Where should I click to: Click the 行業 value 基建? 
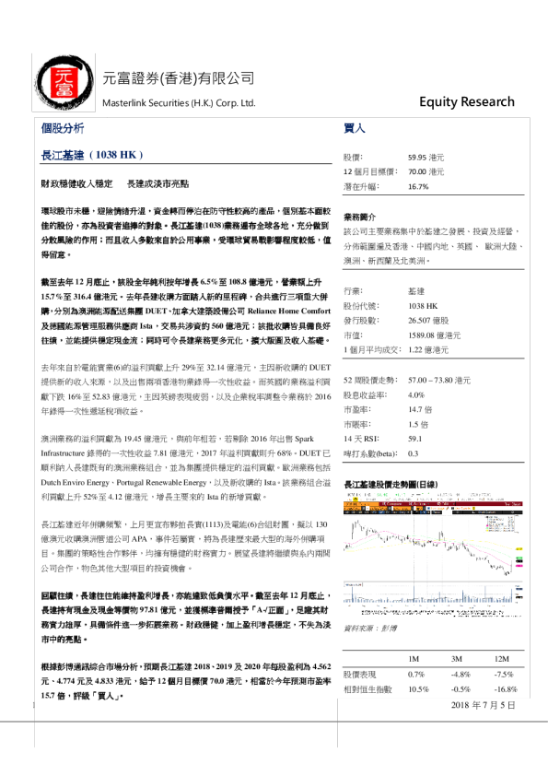click(x=416, y=291)
